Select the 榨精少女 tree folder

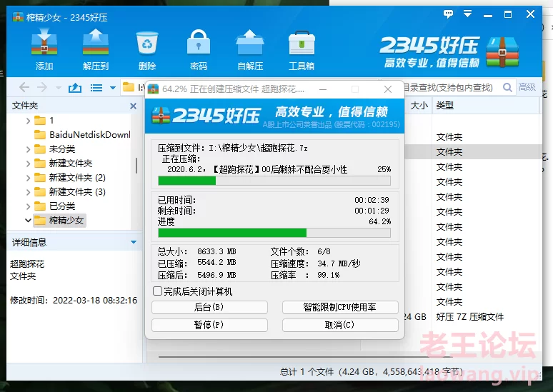pos(59,221)
